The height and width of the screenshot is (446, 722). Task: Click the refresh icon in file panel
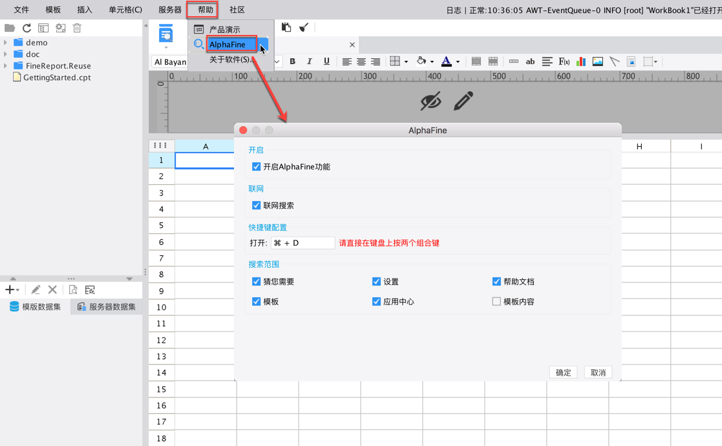pyautogui.click(x=27, y=28)
